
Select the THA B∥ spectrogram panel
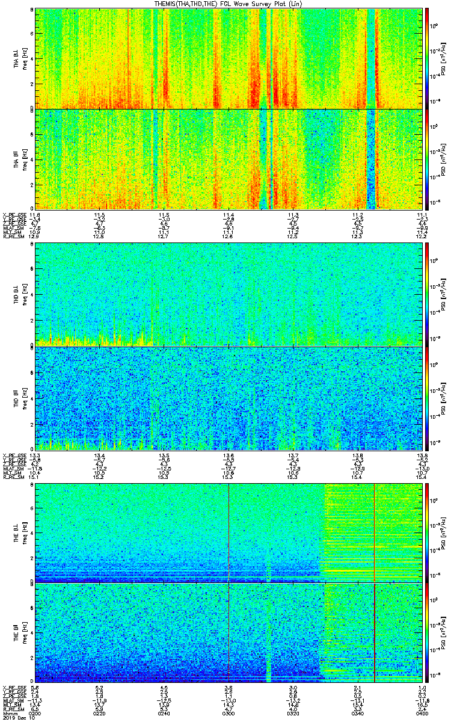(229, 159)
